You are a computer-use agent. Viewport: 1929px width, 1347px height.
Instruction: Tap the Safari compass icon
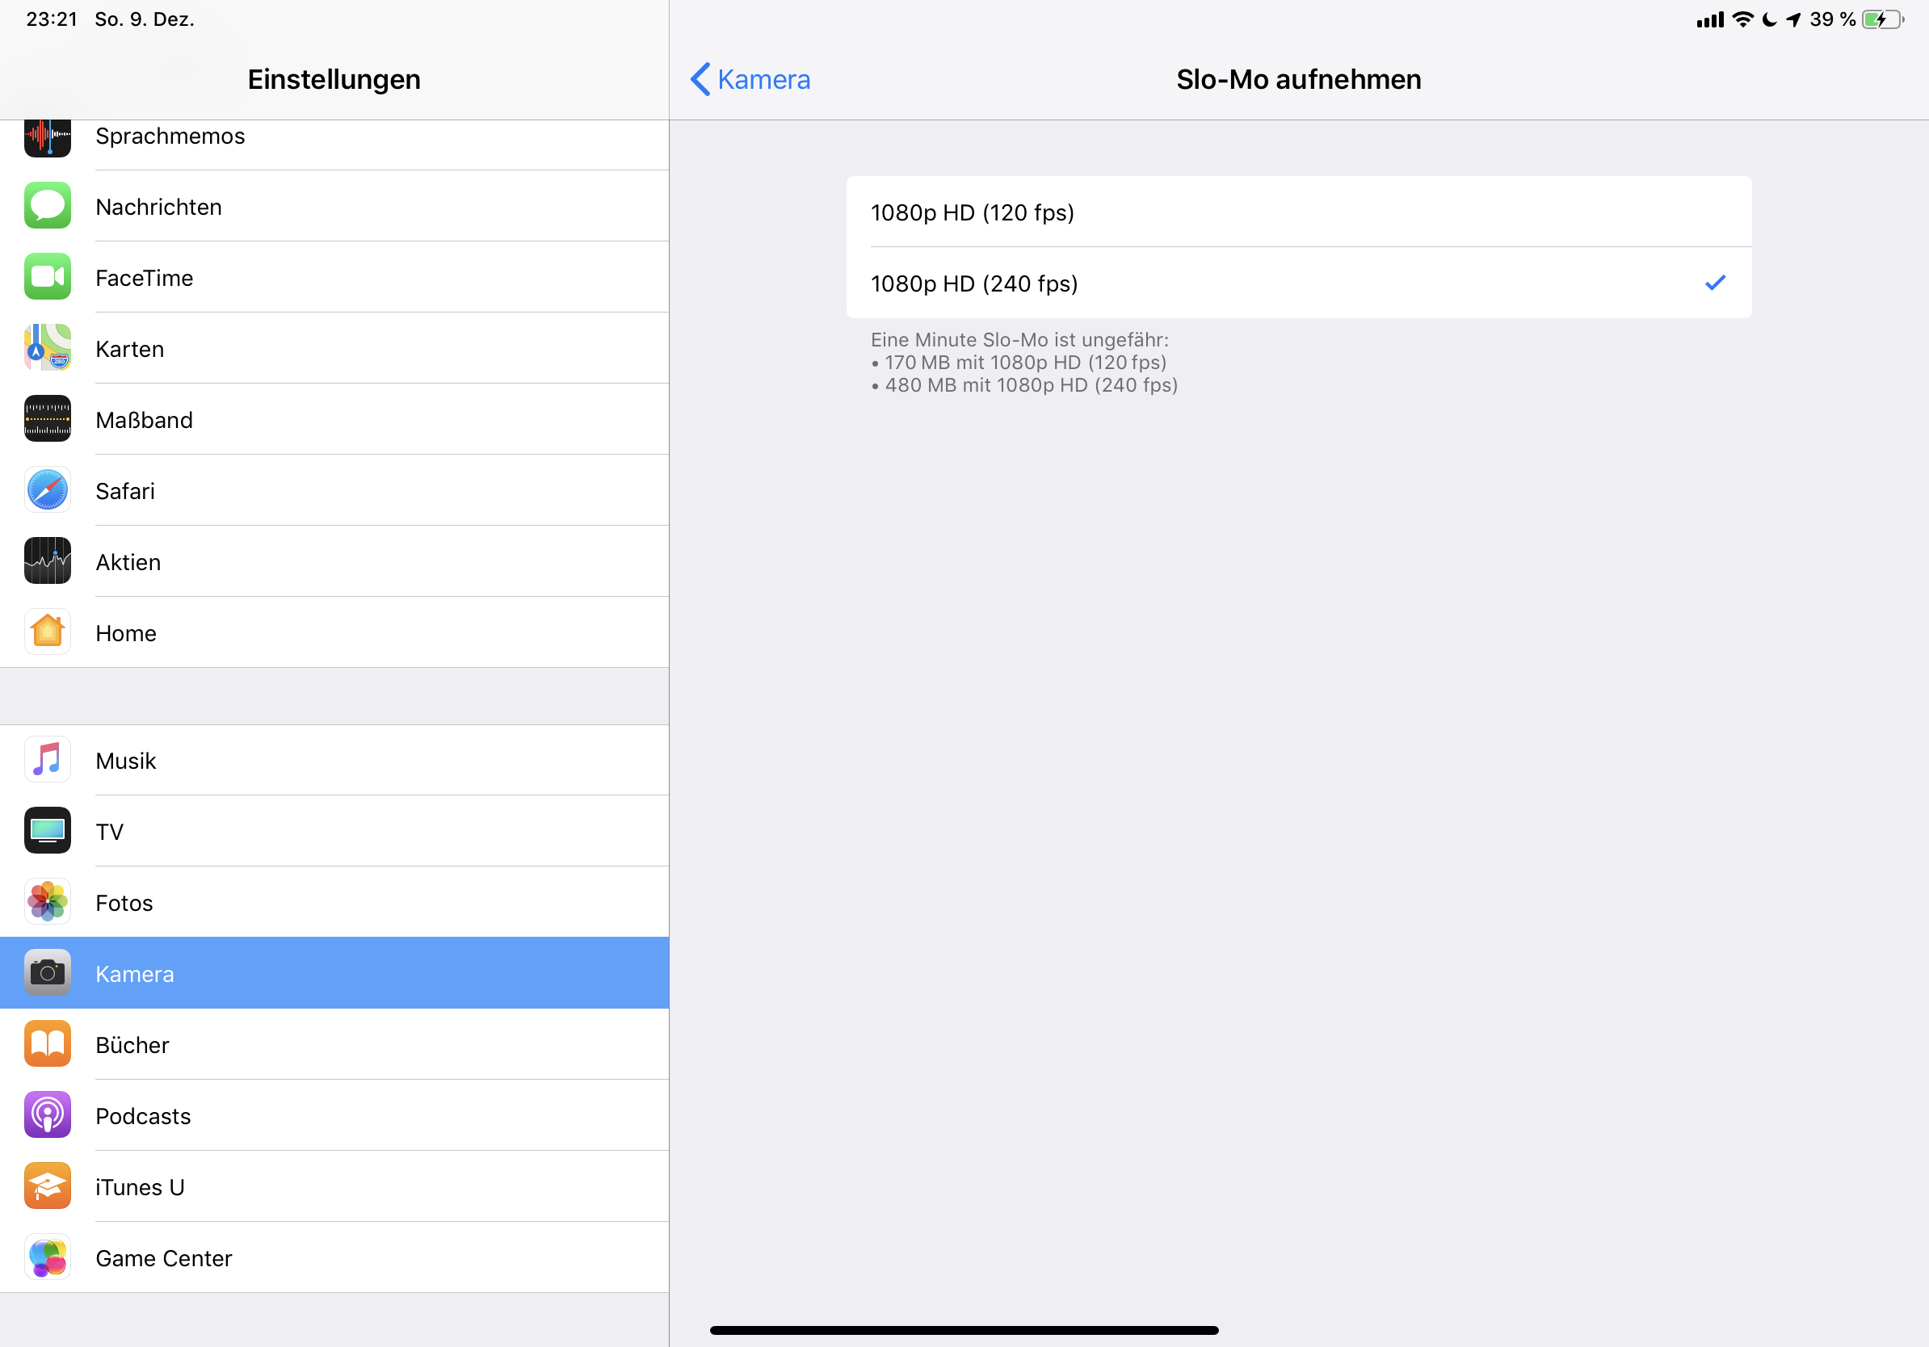click(47, 490)
